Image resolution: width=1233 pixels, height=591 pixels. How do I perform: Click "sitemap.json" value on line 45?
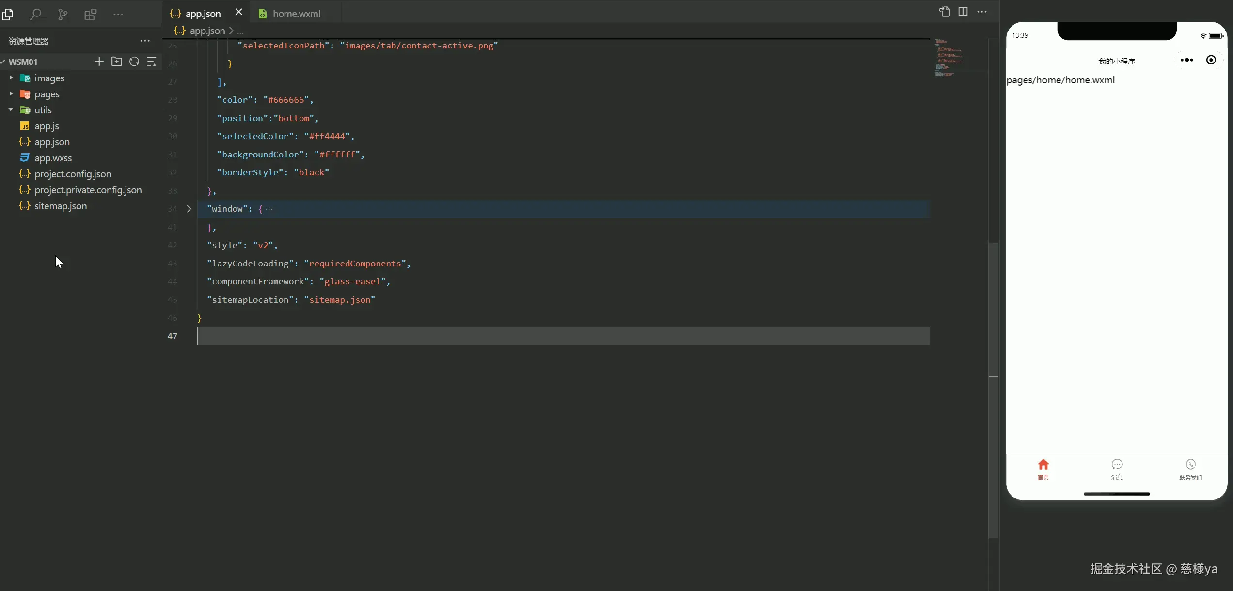coord(340,300)
